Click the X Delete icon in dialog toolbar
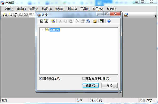Screen dimensions: 158x104 pos(78,21)
